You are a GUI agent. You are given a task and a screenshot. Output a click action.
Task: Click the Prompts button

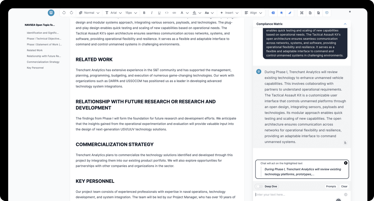coord(331,186)
